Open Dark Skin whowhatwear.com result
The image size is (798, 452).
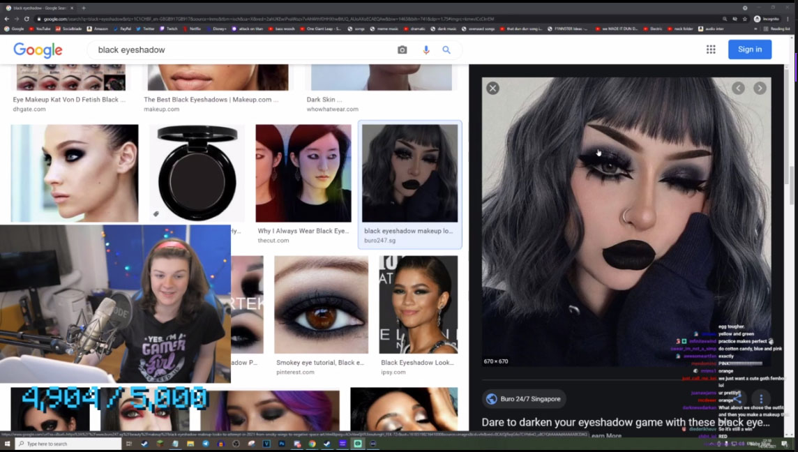pyautogui.click(x=324, y=100)
